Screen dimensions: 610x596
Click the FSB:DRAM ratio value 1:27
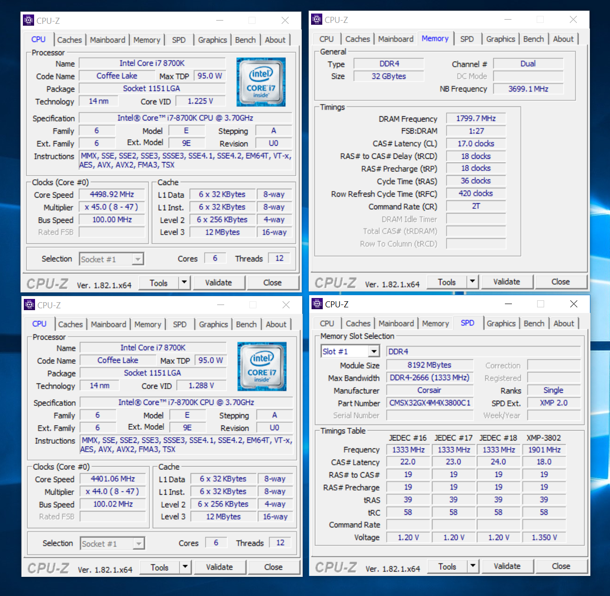476,131
